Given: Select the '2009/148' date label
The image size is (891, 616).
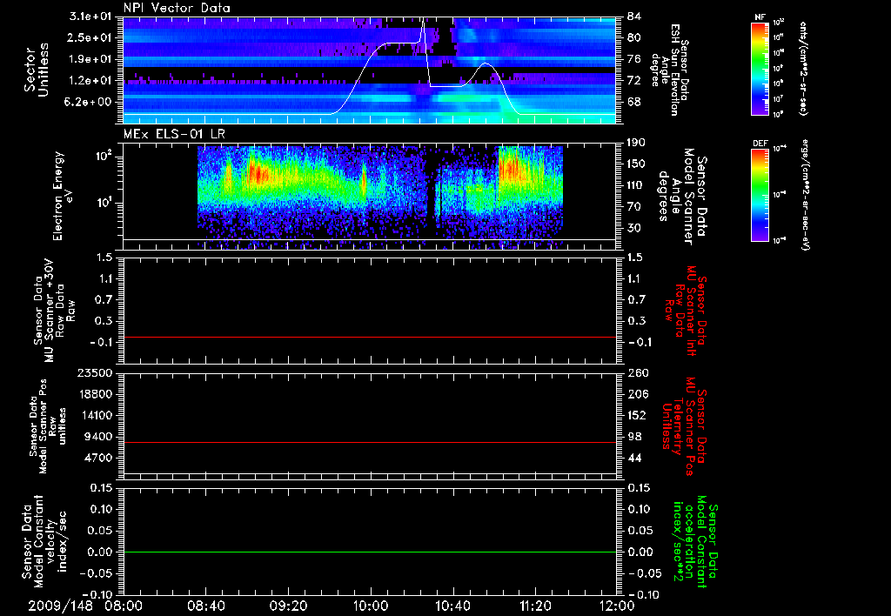Looking at the screenshot, I should pos(60,606).
